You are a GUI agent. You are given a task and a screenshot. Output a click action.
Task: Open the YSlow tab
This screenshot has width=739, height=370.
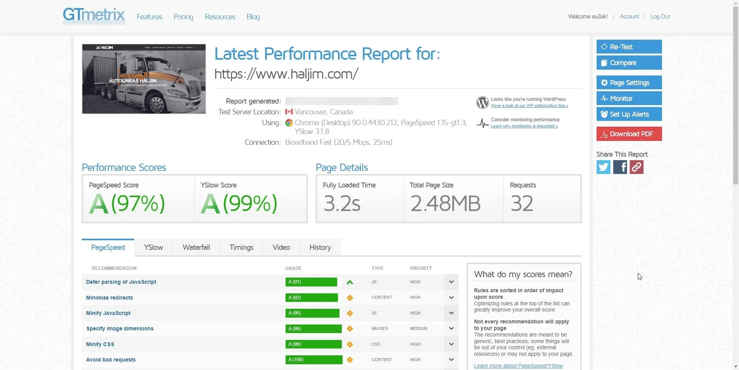(x=153, y=248)
